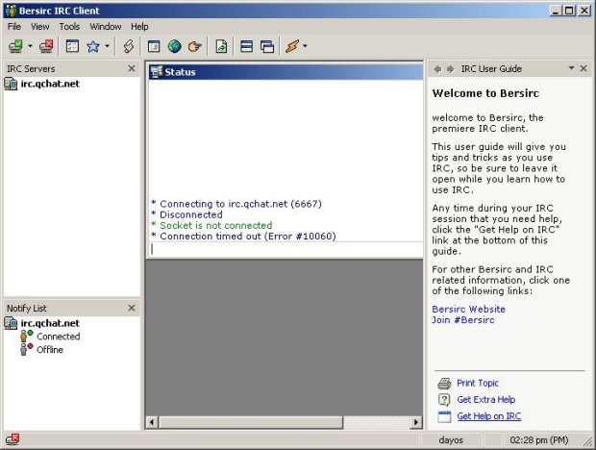Click the Join #Bersirc link
This screenshot has width=596, height=450.
(x=461, y=320)
